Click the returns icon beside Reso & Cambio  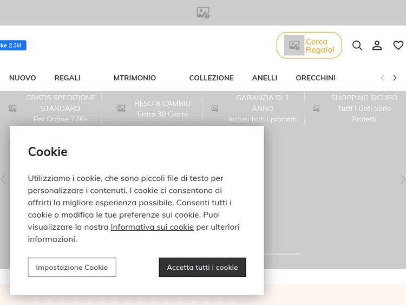[121, 108]
